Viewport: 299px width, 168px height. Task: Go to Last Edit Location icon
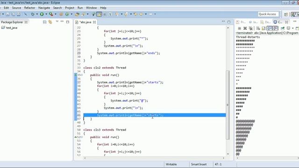point(135,14)
